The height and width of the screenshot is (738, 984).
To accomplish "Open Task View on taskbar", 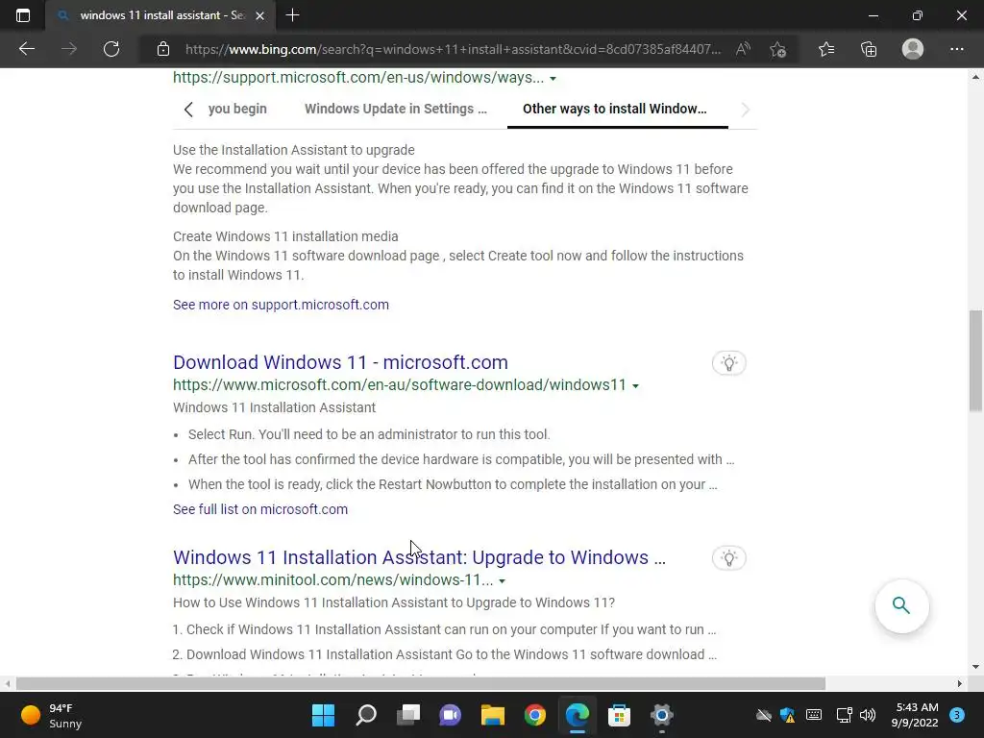I will (x=407, y=715).
